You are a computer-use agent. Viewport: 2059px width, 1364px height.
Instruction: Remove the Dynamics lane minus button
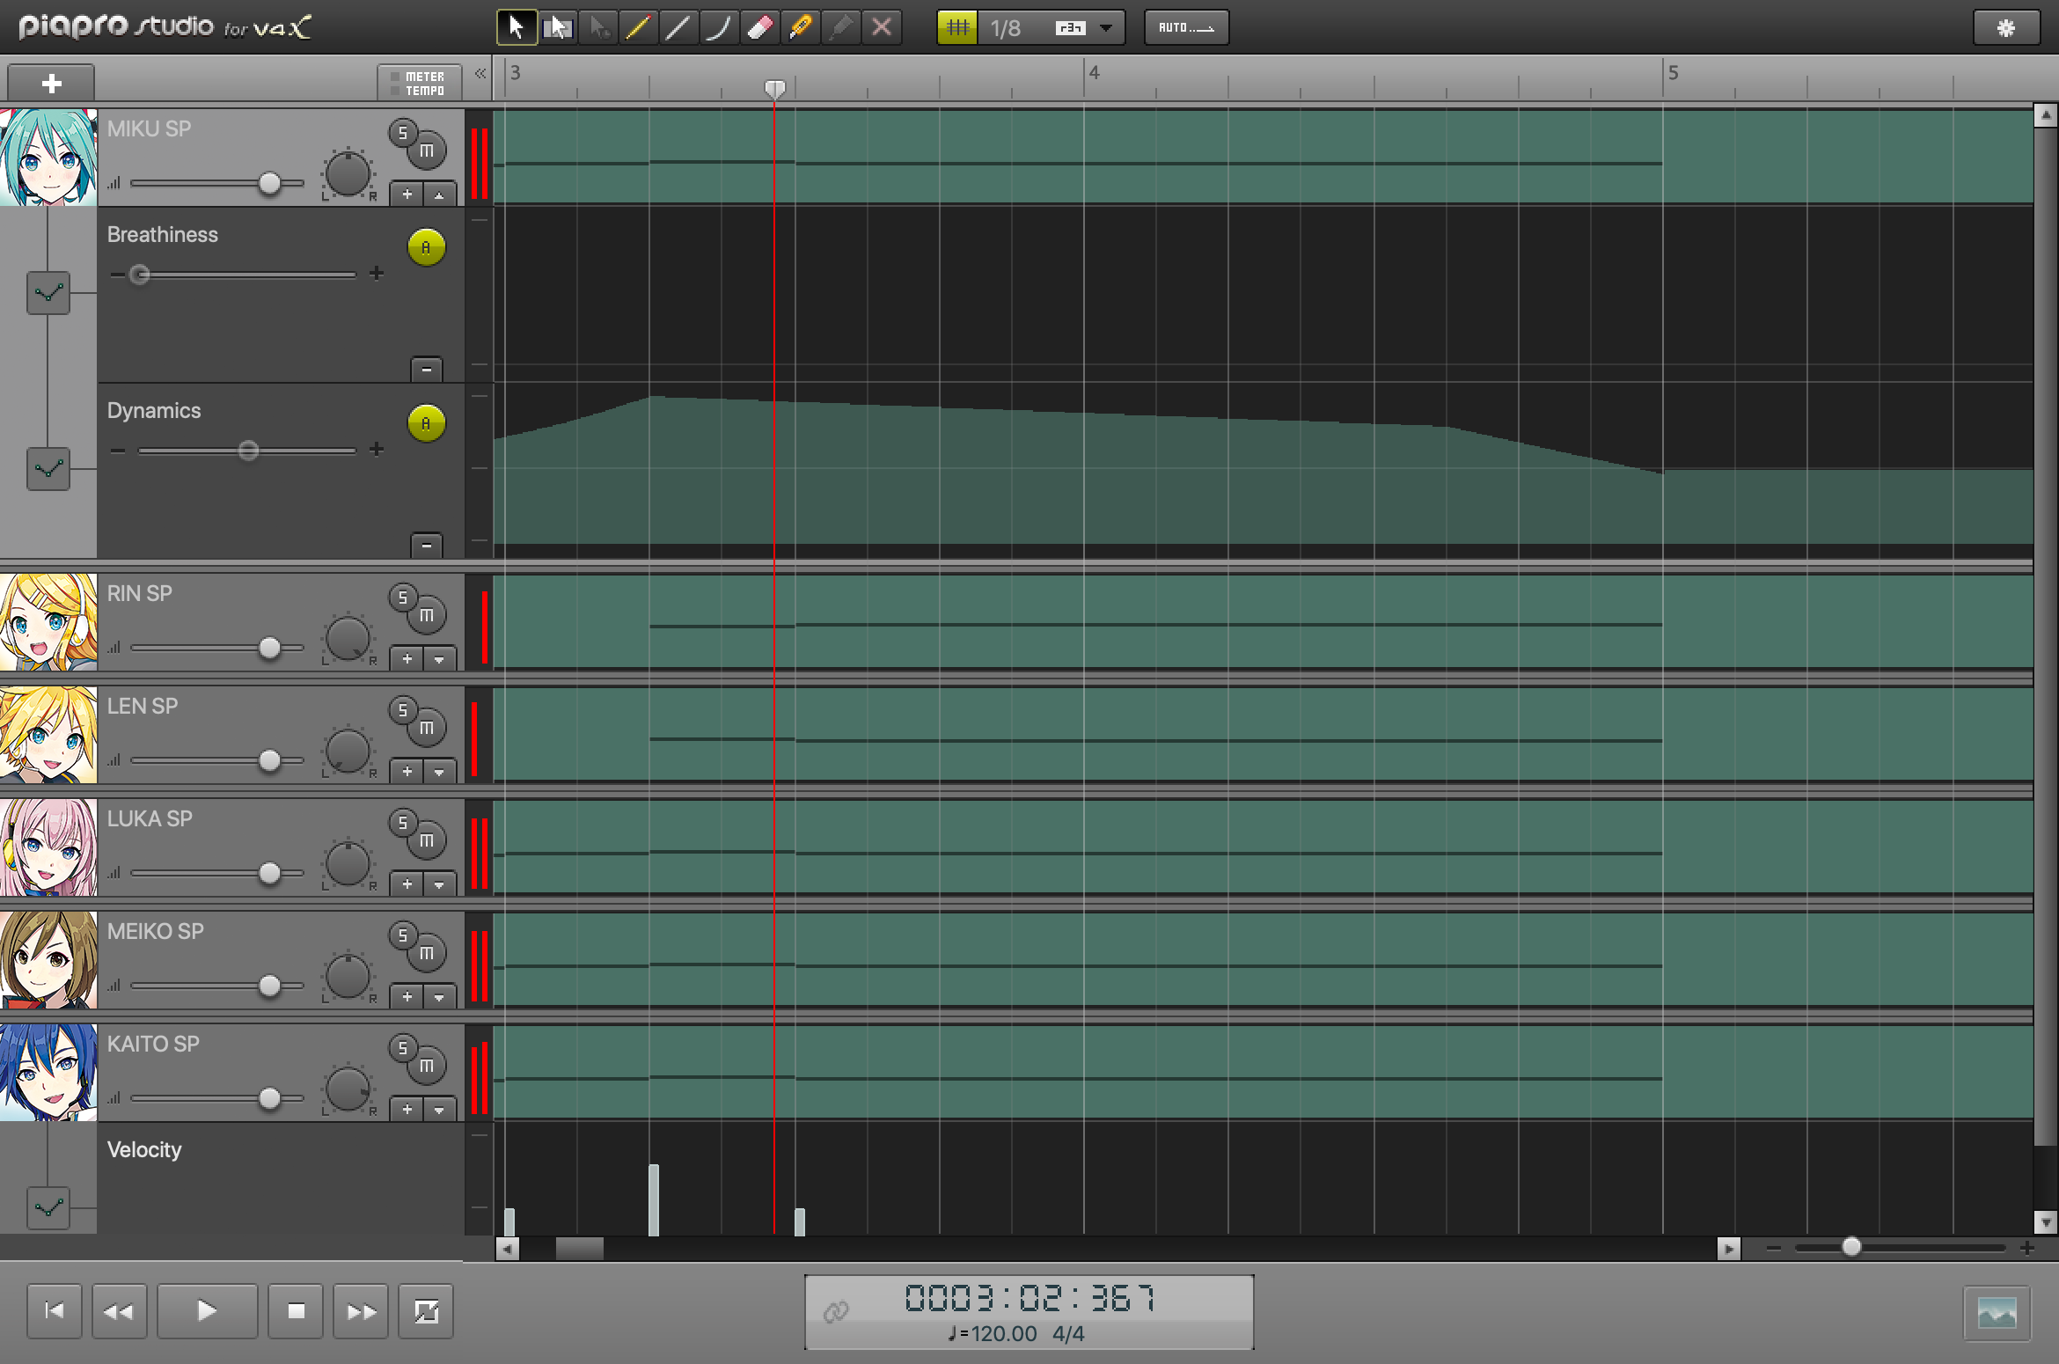pos(427,546)
